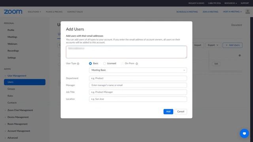Viewport: 253px width, 142px height.
Task: Open Contact Sales
Action: click(75, 12)
